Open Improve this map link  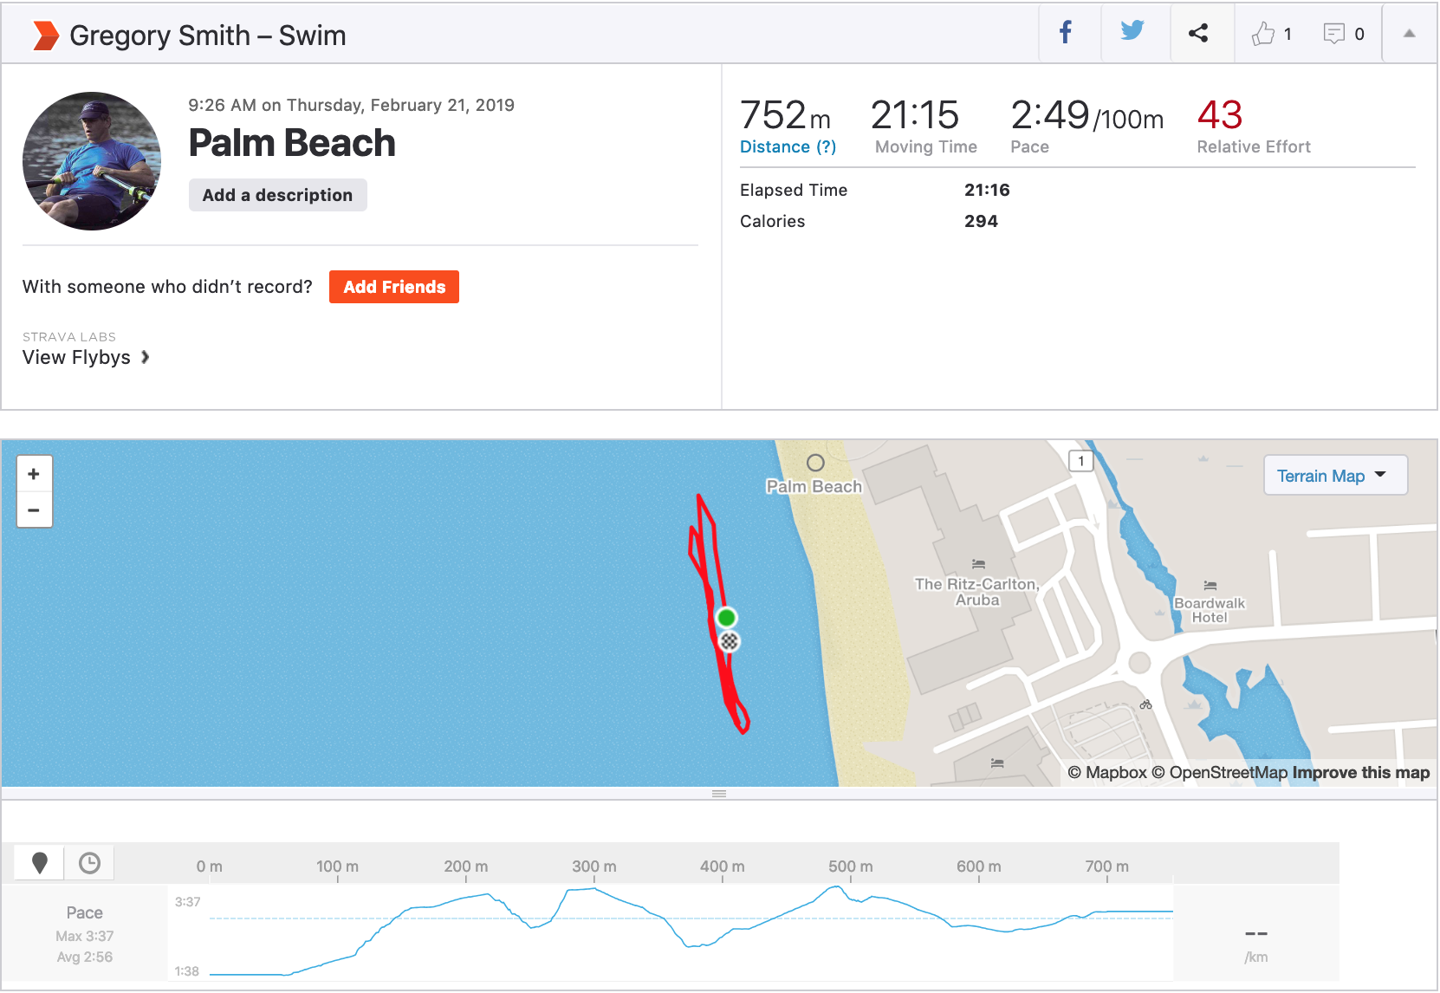click(1360, 773)
